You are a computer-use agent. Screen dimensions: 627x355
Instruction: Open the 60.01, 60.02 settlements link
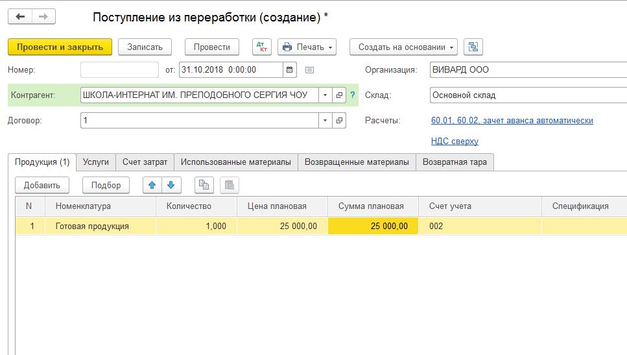[x=512, y=121]
